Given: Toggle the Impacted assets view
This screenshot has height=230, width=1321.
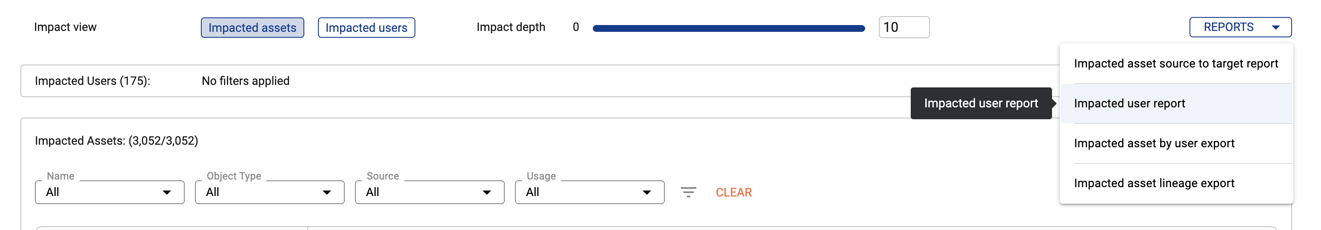Looking at the screenshot, I should pos(252,28).
